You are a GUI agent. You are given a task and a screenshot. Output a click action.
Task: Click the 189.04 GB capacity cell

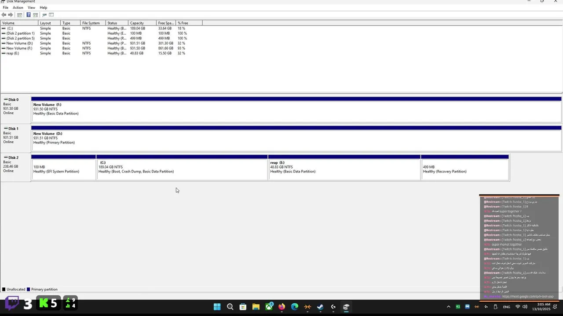click(138, 29)
